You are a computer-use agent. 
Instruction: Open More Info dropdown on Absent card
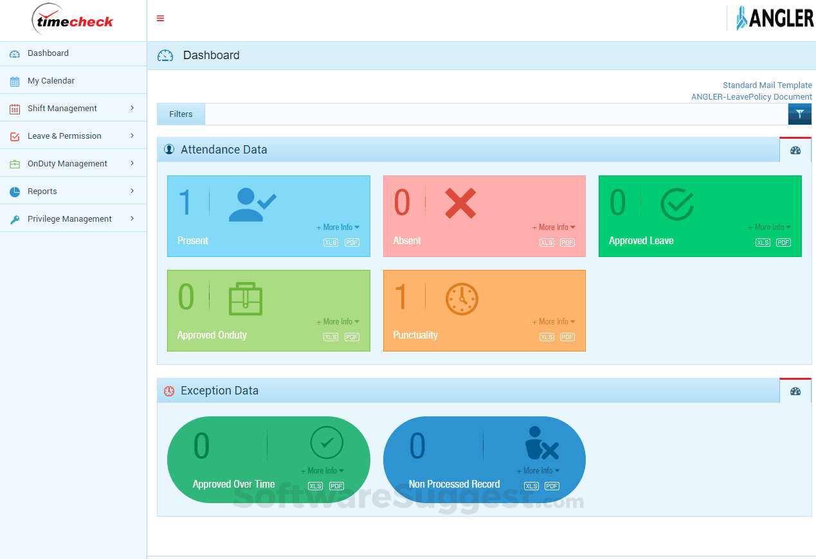(554, 227)
